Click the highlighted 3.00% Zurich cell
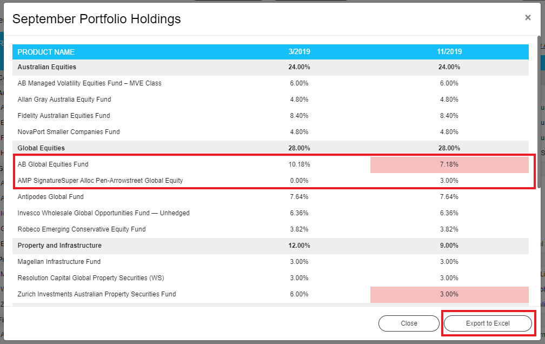Image resolution: width=545 pixels, height=344 pixels. 449,294
